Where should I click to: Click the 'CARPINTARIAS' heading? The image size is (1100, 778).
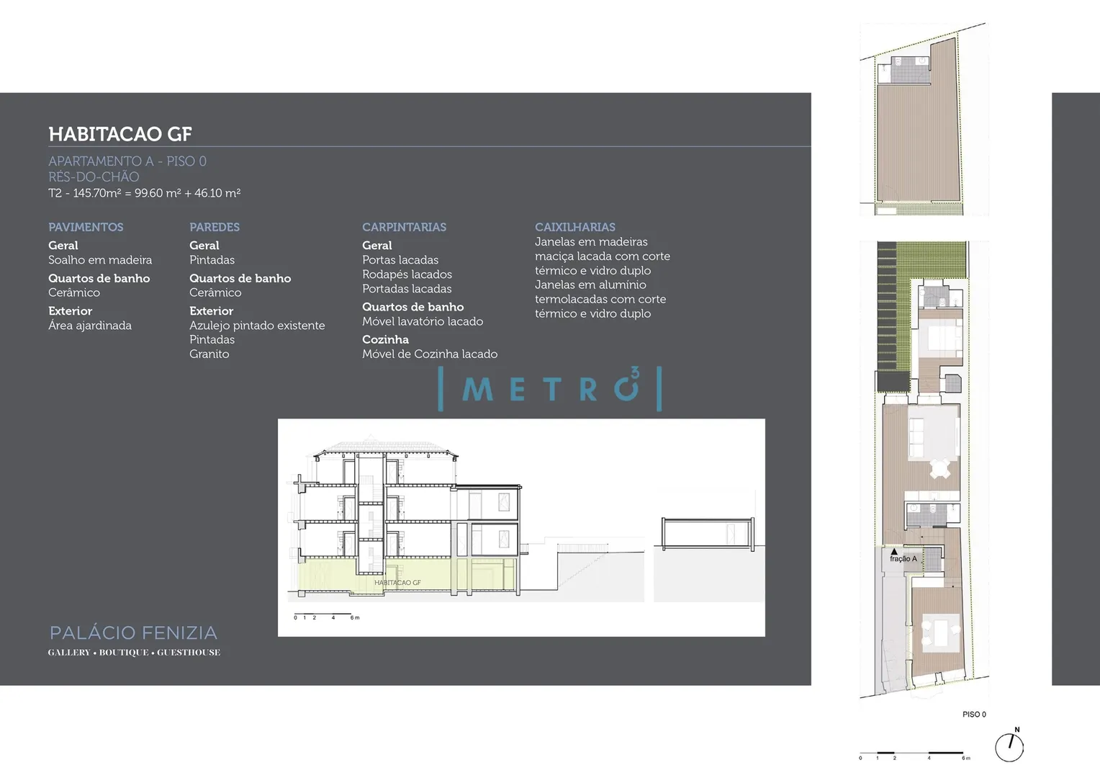pos(404,227)
